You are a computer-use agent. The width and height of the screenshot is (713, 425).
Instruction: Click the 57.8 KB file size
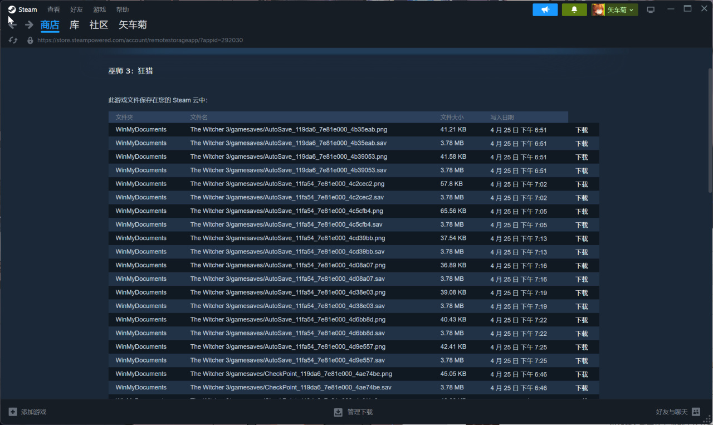[451, 183]
